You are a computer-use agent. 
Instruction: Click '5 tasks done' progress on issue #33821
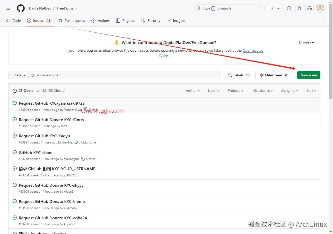point(85,142)
